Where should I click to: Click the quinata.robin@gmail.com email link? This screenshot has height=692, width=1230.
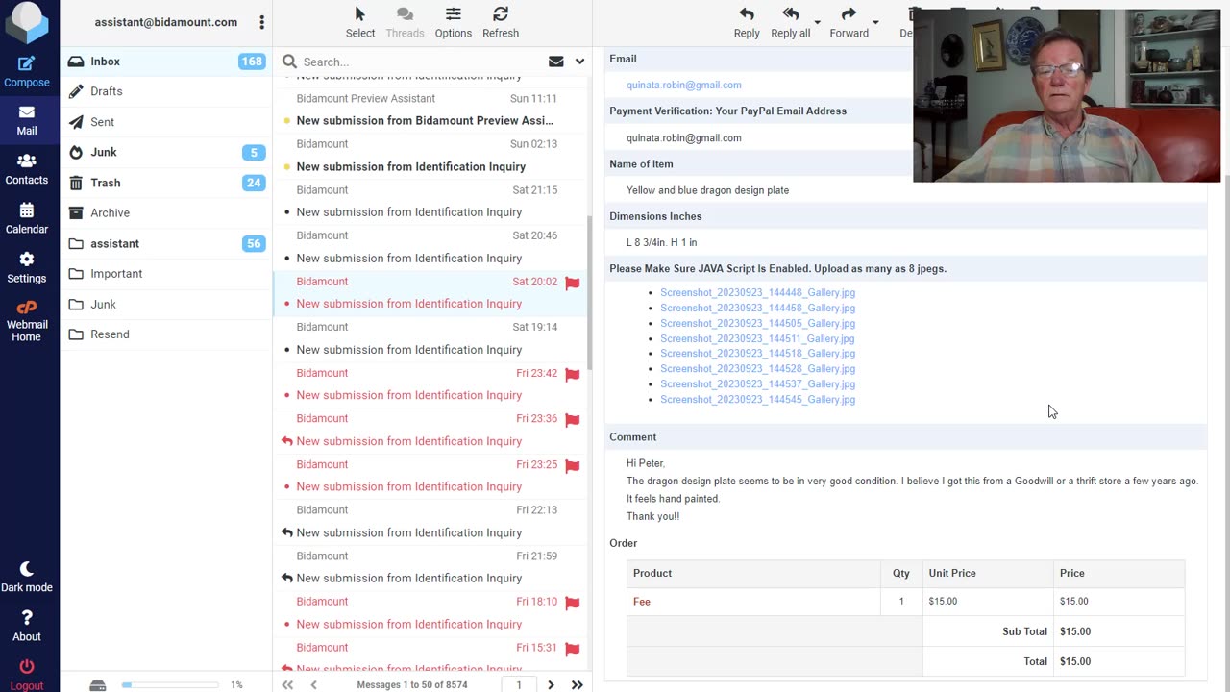pos(683,85)
